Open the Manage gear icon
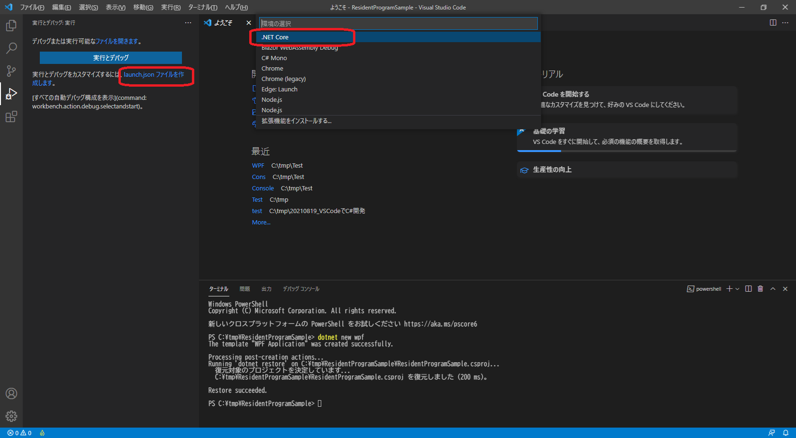796x438 pixels. [x=11, y=416]
